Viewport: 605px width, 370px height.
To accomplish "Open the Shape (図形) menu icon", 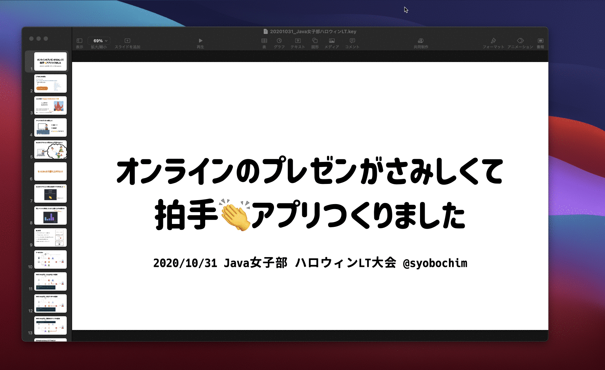I will [315, 41].
